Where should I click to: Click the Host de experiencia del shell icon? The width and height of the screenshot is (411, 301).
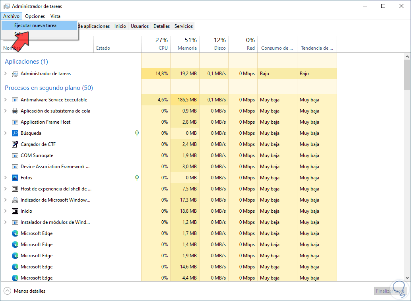(15, 189)
